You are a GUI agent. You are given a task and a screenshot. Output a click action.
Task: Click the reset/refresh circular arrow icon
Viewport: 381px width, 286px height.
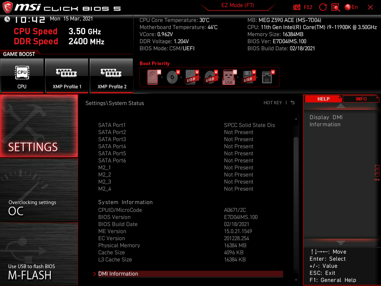323,7
